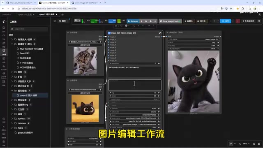Click the focused empty prompt text box
The image size is (263, 148).
tap(134, 85)
